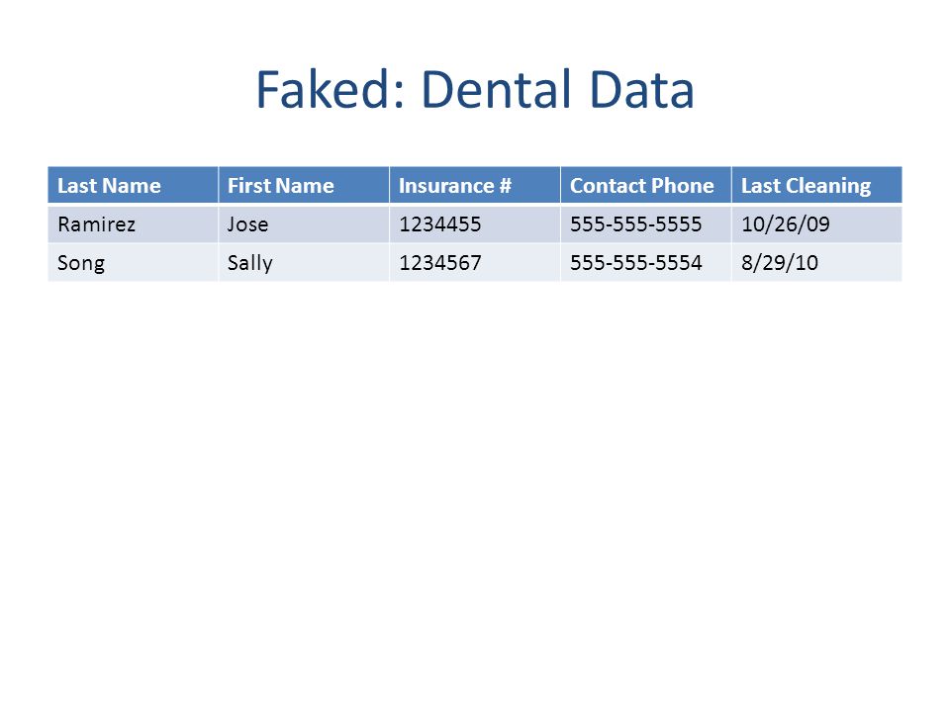Click the 'Sally' first name cell
The height and width of the screenshot is (712, 950).
(304, 262)
